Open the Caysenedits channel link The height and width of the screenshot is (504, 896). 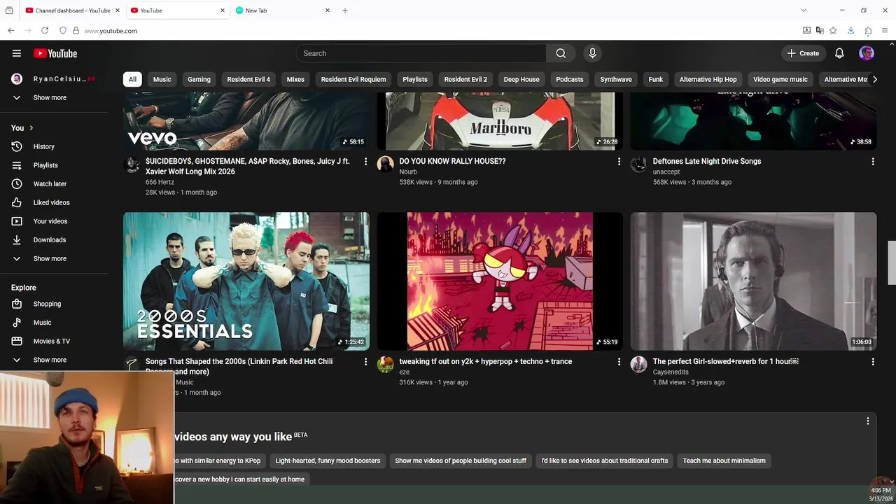coord(671,372)
